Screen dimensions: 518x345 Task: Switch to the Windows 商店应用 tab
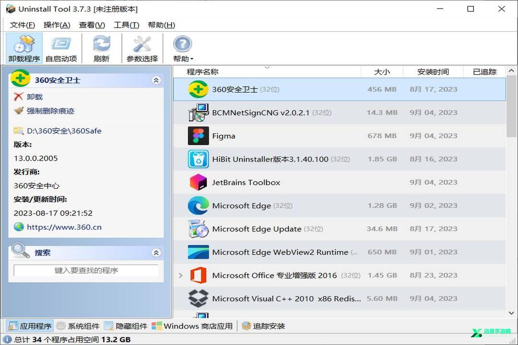pos(193,326)
